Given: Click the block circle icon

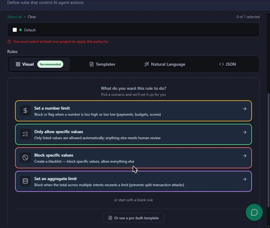Looking at the screenshot, I should pos(25,158).
